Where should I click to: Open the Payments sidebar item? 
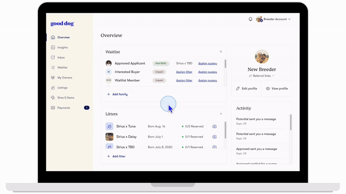(x=64, y=108)
